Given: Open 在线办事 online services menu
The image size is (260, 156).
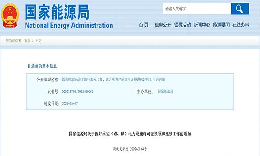Looking at the screenshot, I should 240,25.
